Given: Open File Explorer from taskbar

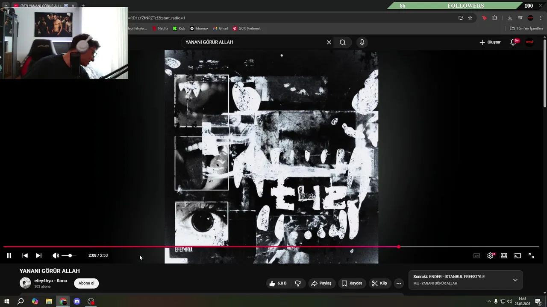Looking at the screenshot, I should (49, 301).
